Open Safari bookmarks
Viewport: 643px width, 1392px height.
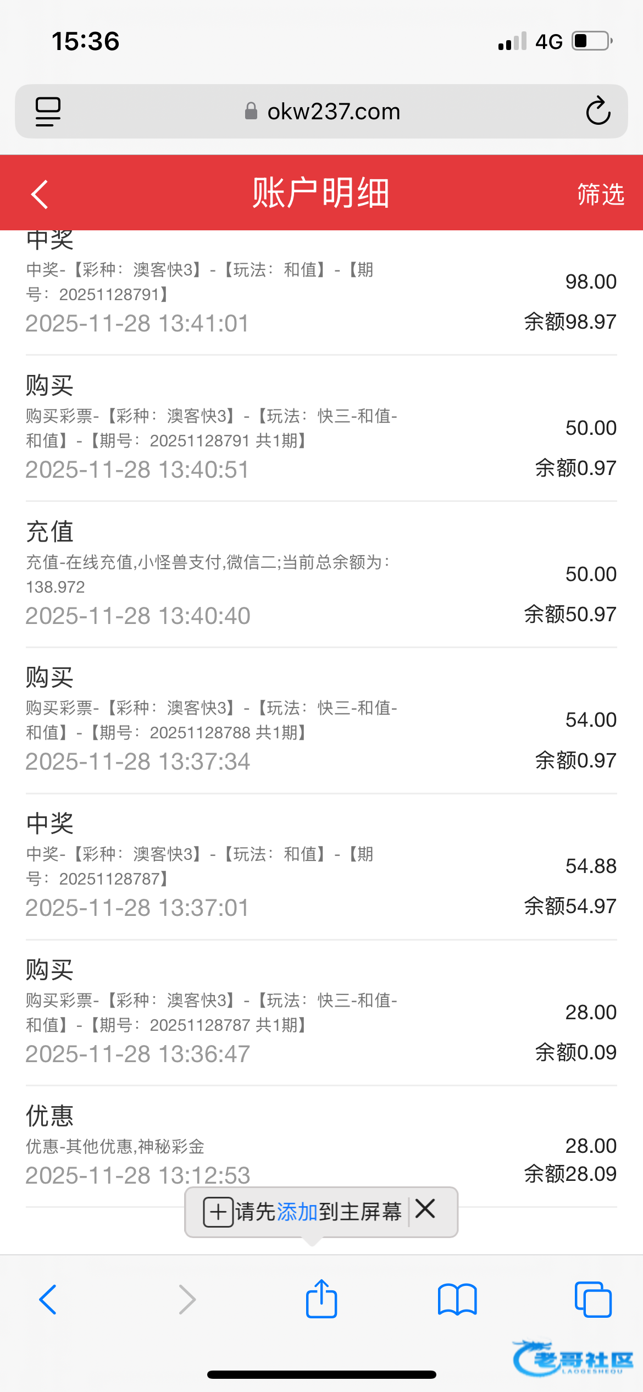click(457, 1300)
